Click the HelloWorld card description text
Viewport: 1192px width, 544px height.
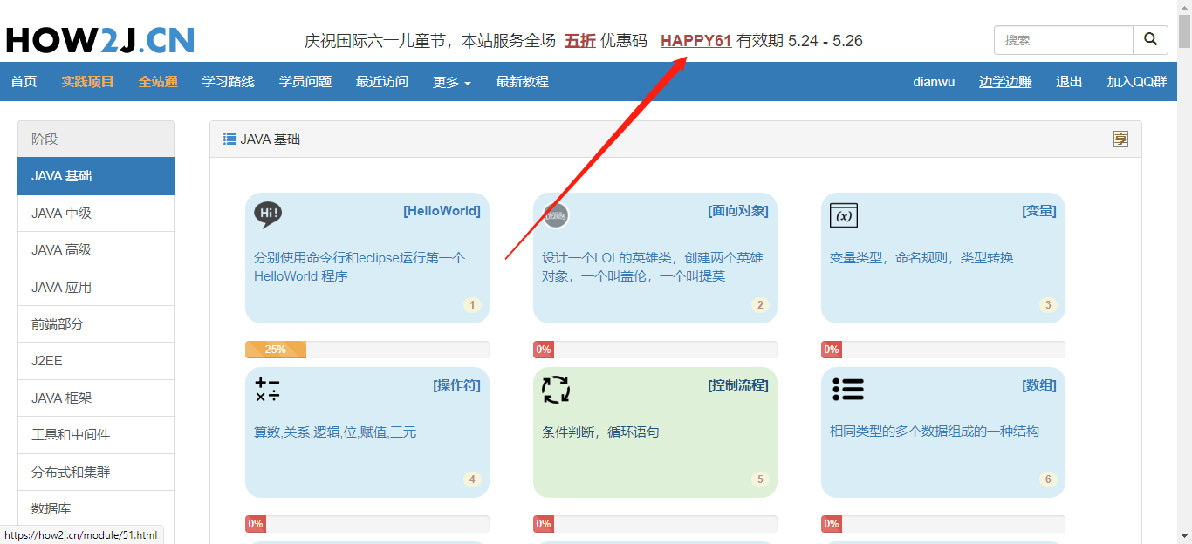[x=360, y=267]
